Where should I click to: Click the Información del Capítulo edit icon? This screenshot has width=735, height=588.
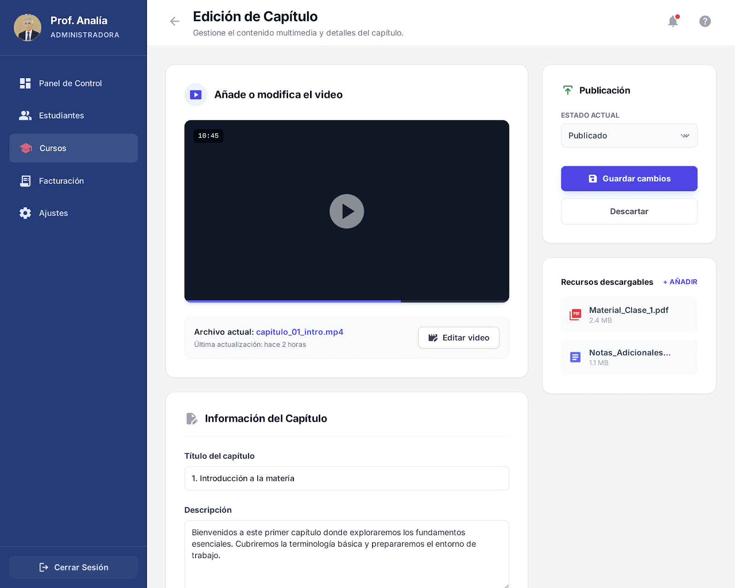(192, 418)
